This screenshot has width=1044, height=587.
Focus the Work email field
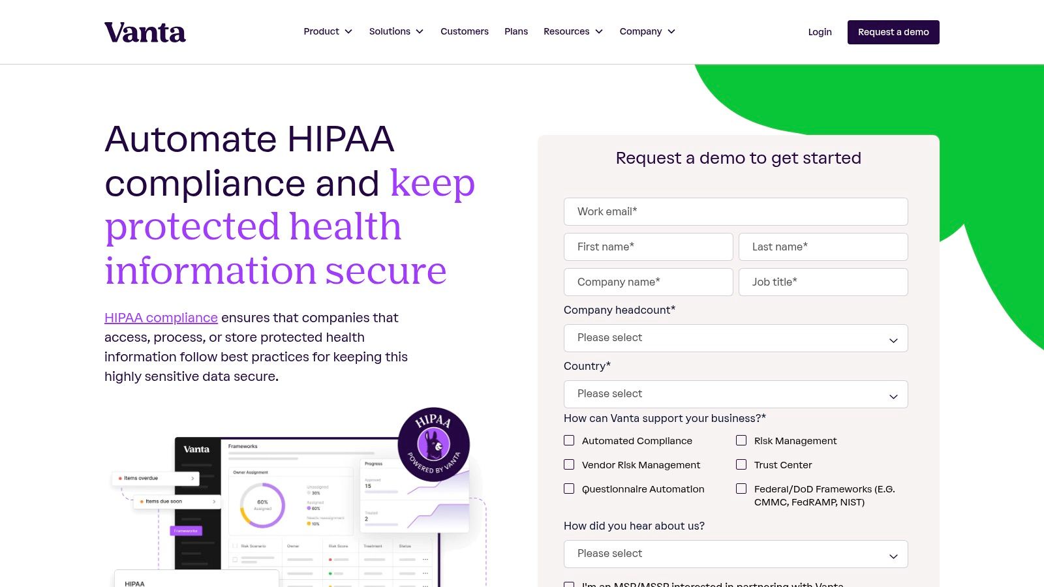tap(736, 212)
